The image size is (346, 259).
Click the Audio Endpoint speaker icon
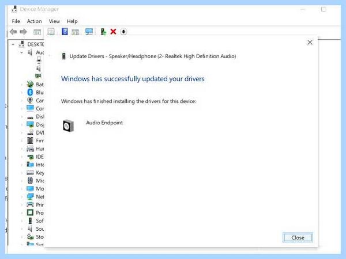(x=68, y=125)
